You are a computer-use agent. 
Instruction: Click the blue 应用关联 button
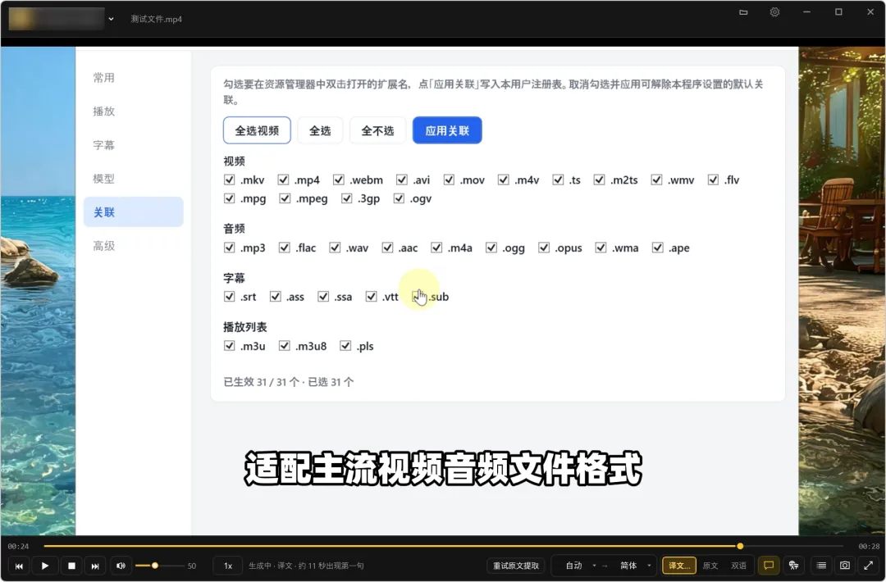[447, 130]
